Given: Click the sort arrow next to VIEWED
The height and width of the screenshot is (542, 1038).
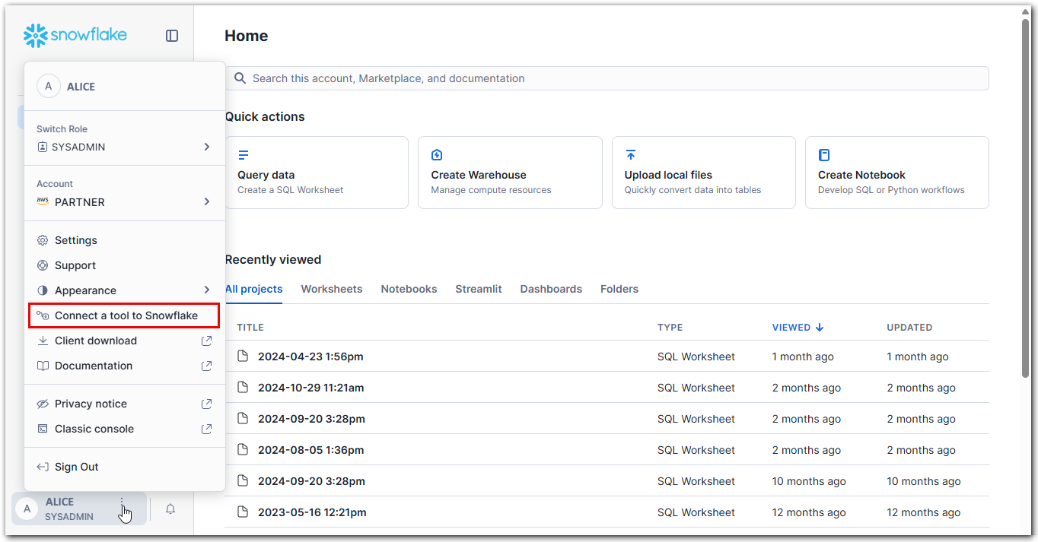Looking at the screenshot, I should [x=820, y=328].
